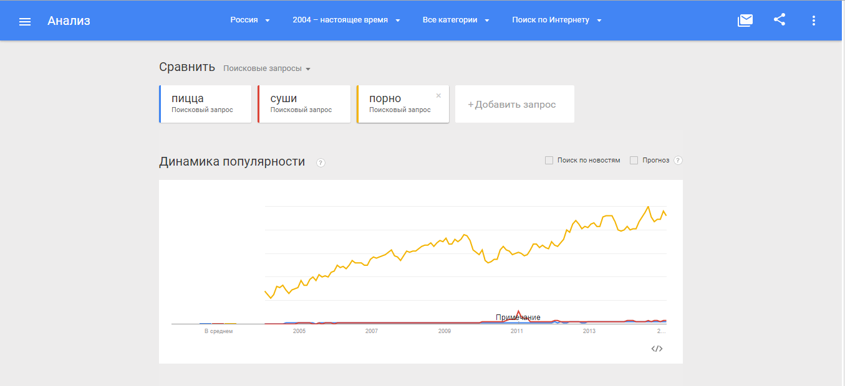Open the hamburger navigation menu
This screenshot has width=845, height=386.
(x=25, y=21)
